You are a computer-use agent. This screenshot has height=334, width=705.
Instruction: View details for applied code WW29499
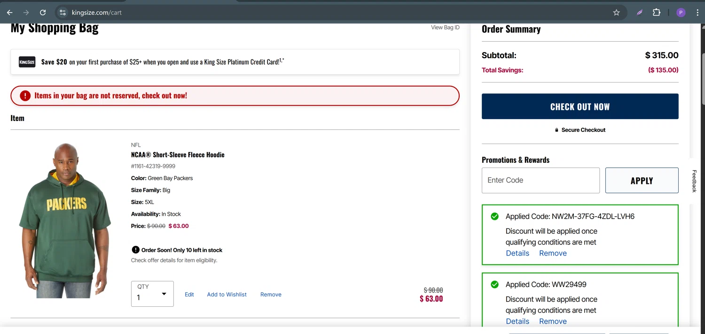coord(517,321)
